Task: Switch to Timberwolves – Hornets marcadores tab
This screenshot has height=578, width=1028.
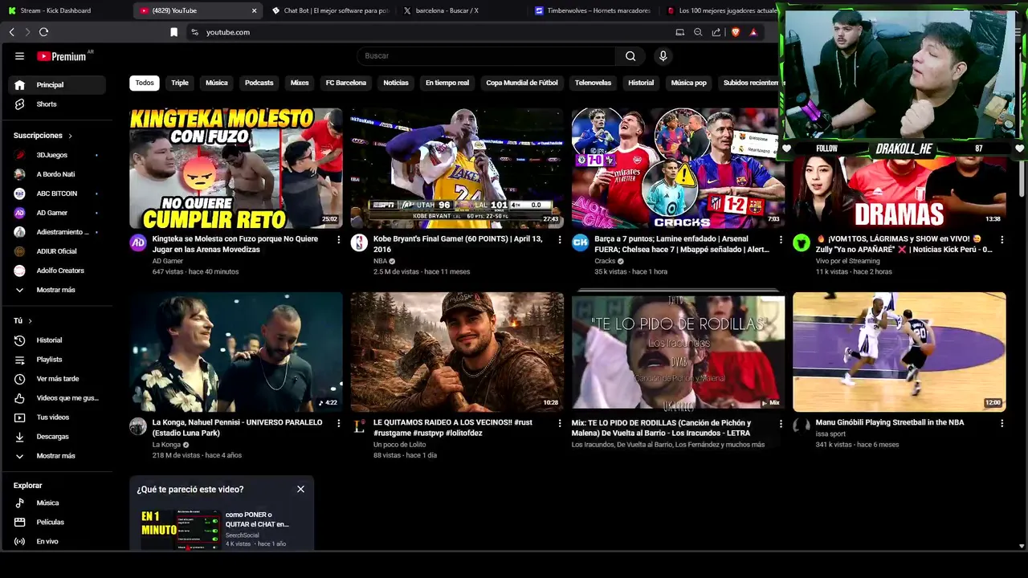Action: coord(593,10)
